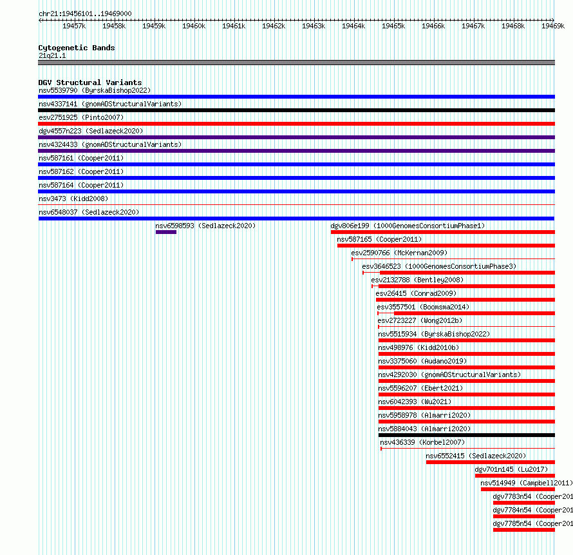This screenshot has width=573, height=555.
Task: Click nsv498976 (Kidd2010b) label
Action: (418, 347)
